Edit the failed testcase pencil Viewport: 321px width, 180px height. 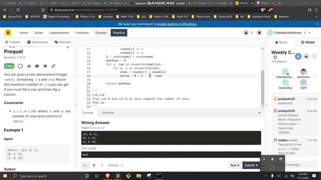(x=104, y=128)
